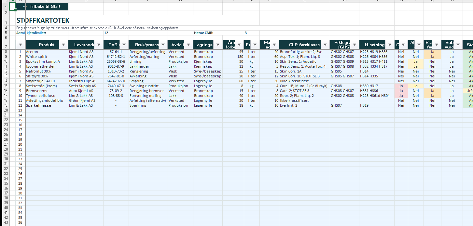Image resolution: width=473 pixels, height=226 pixels.
Task: Open the Produkt column filter dropdown
Action: tap(63, 45)
